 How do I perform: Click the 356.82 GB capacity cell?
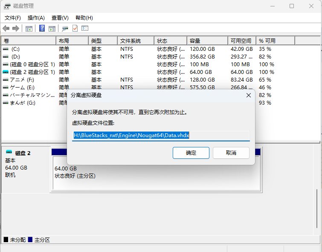202,57
